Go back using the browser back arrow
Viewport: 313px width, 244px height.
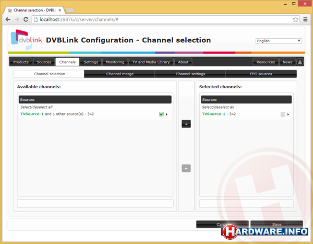tap(8, 19)
